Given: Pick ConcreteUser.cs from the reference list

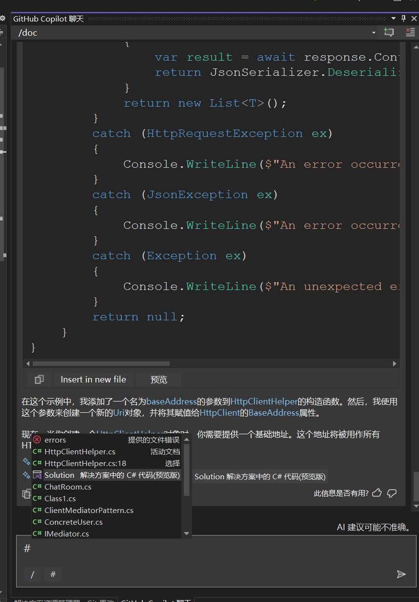Looking at the screenshot, I should coord(107,522).
